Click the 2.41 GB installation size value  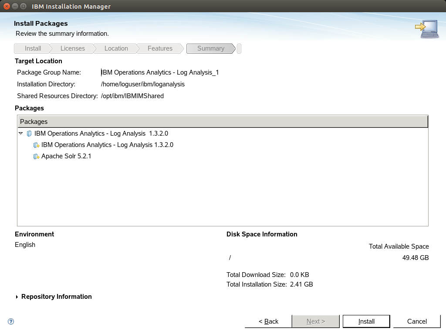click(301, 284)
